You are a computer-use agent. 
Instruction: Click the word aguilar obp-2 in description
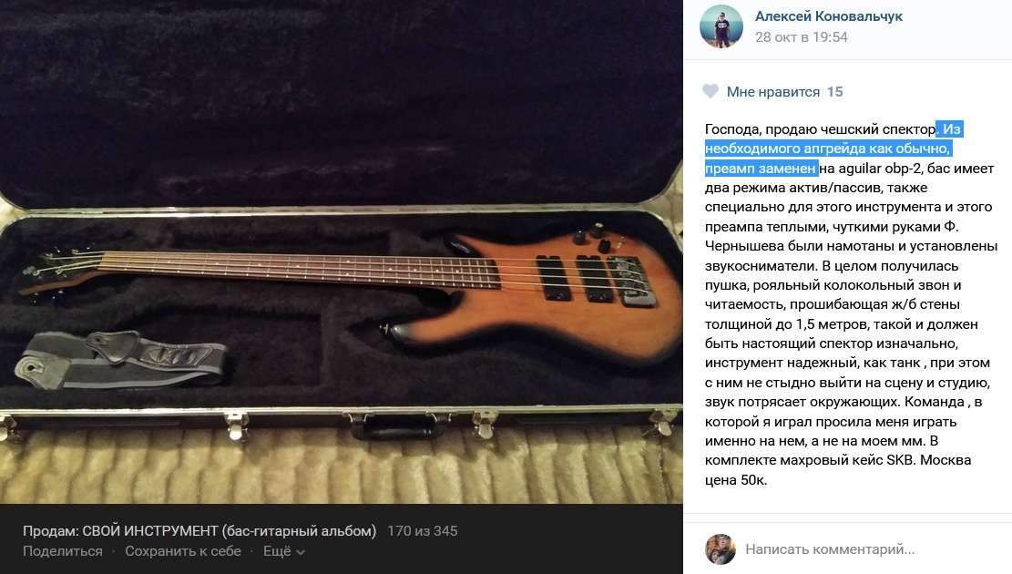click(x=880, y=169)
